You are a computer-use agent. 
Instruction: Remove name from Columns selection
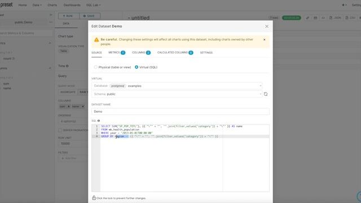[83, 107]
